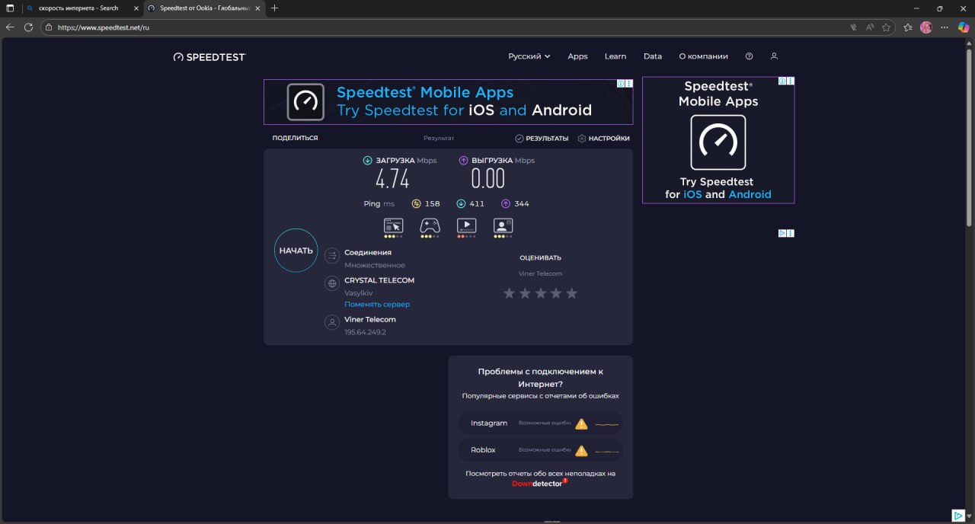Viewport: 975px width, 524px height.
Task: Open the Data menu item
Action: tap(653, 56)
